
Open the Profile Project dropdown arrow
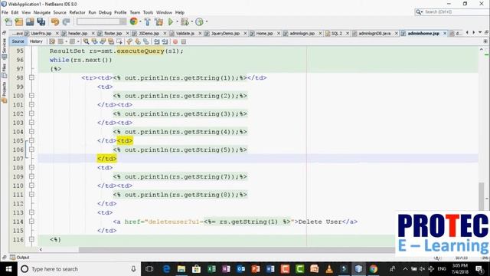pos(206,22)
